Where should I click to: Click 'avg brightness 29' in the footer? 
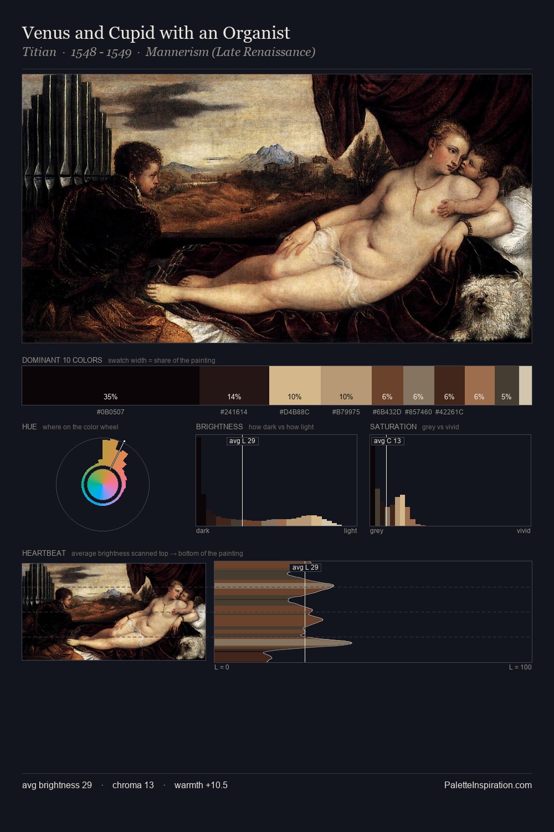[x=57, y=785]
